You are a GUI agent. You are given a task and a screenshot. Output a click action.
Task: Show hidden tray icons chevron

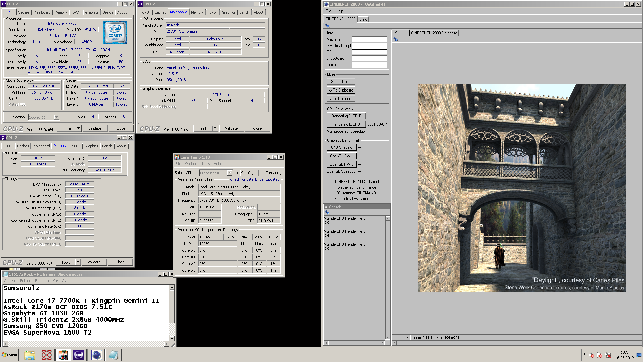point(584,355)
